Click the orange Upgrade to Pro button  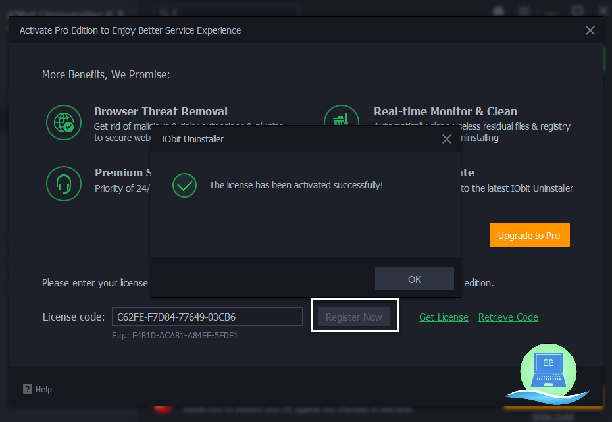529,235
